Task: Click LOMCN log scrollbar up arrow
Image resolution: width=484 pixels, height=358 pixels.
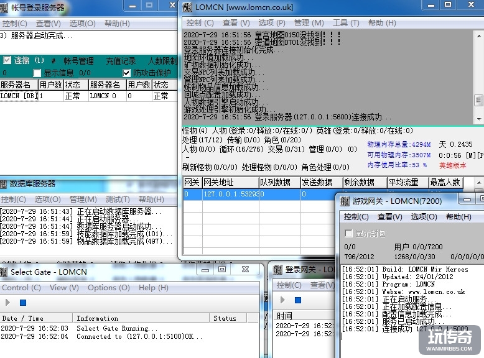Action: coord(478,36)
